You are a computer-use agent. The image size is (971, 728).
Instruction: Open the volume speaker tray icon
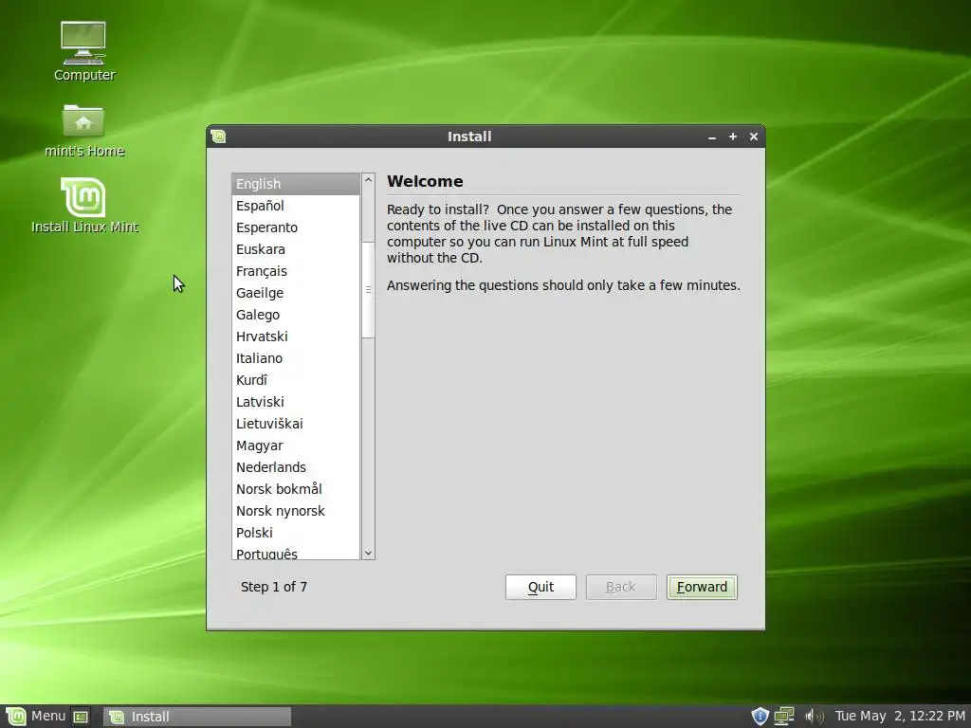[814, 717]
